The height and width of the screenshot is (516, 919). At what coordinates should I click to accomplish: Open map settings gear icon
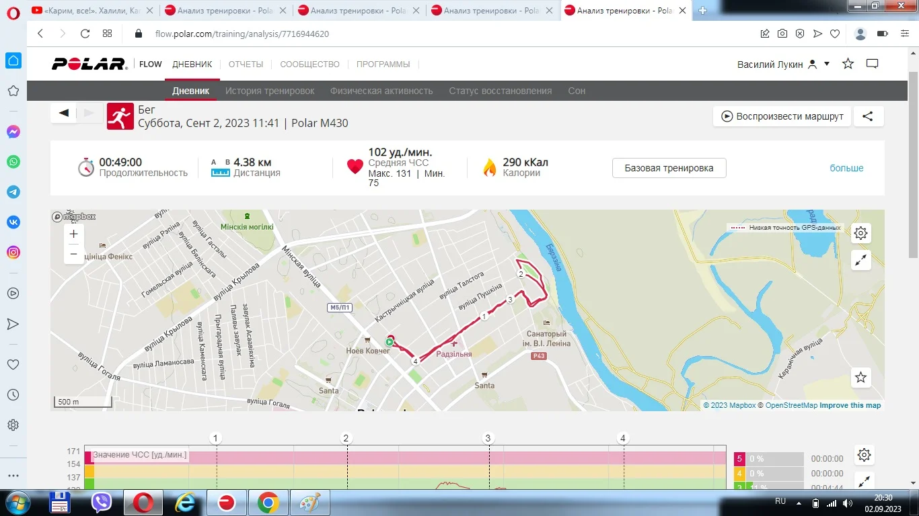pyautogui.click(x=860, y=233)
